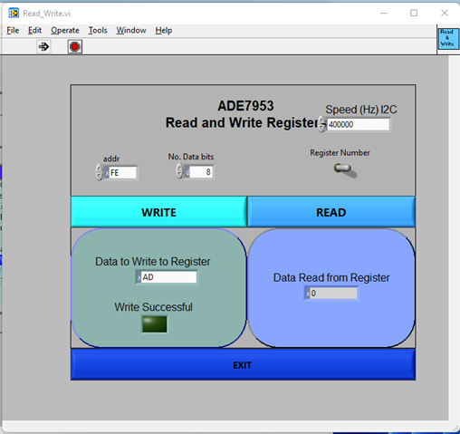The width and height of the screenshot is (460, 434).
Task: Click the radix prefix of No. Data bits
Action: pyautogui.click(x=187, y=172)
